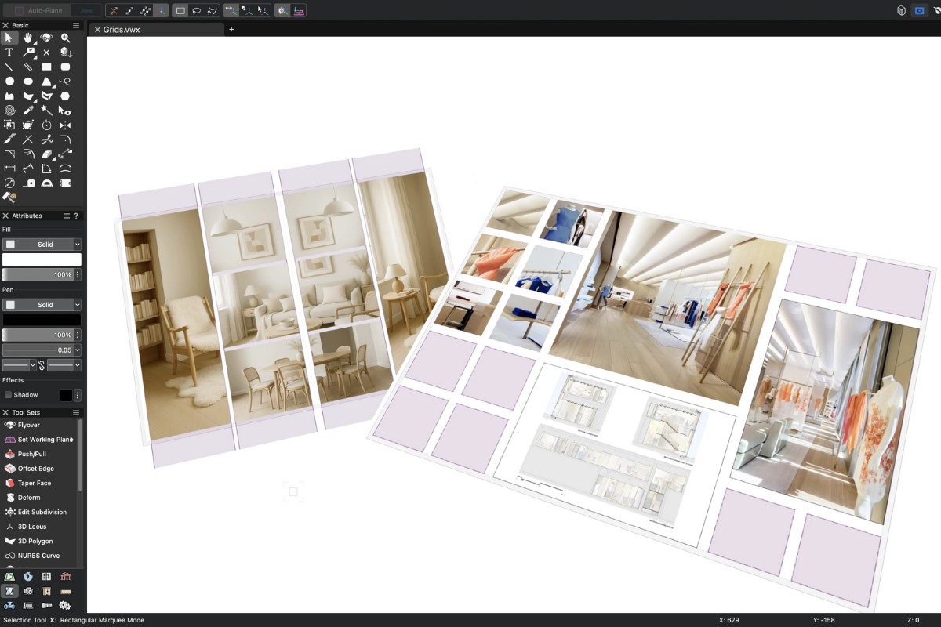Activate the 3D Polygon tool
941x627 pixels.
coord(35,541)
